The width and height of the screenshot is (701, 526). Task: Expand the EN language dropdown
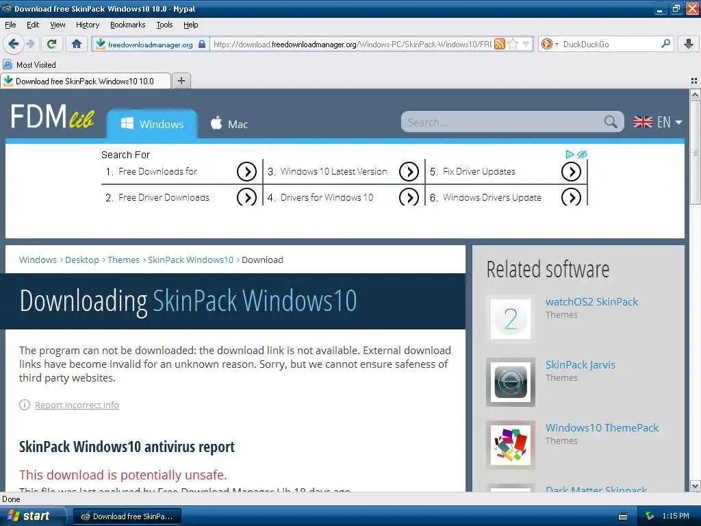(x=658, y=122)
